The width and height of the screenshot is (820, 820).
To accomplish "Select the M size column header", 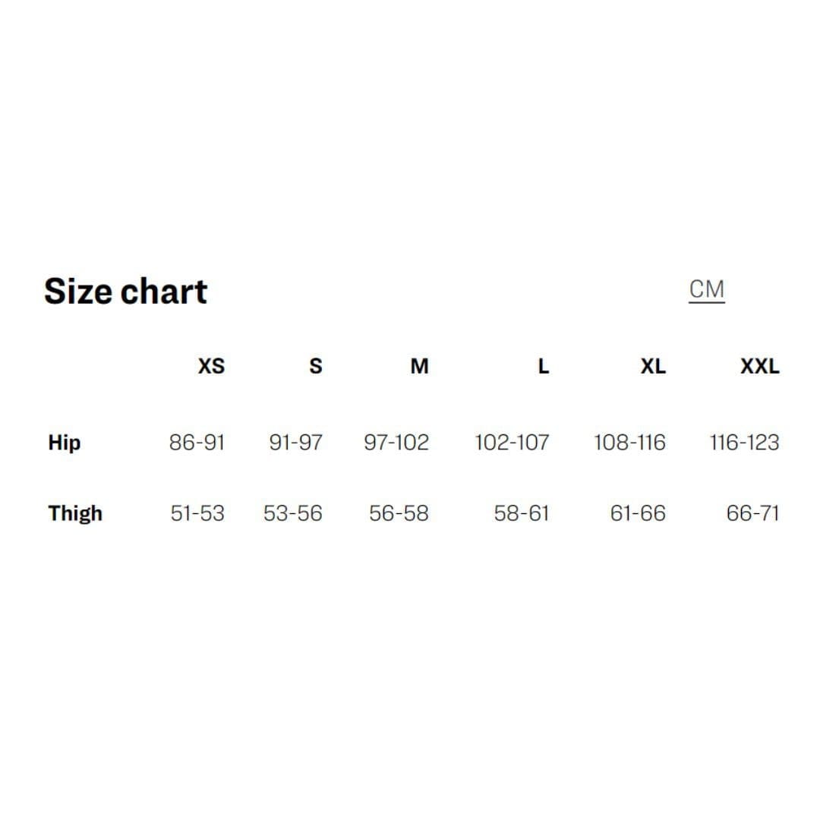I will coord(419,367).
